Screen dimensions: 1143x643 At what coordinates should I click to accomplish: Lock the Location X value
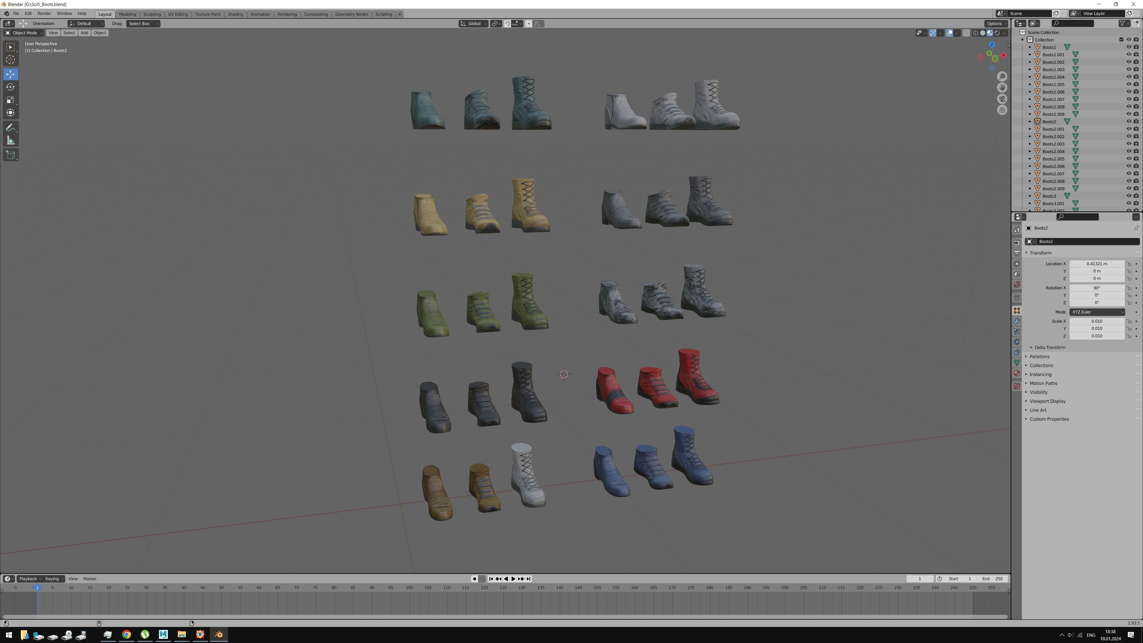[1129, 264]
